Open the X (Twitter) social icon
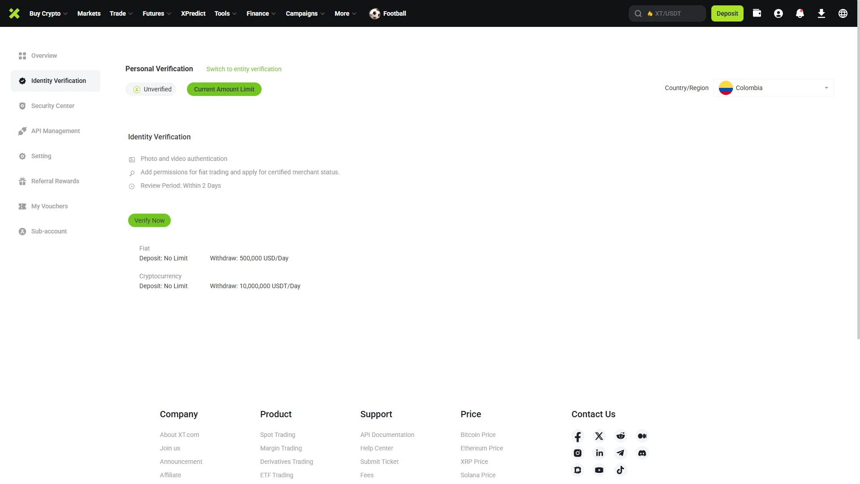The height and width of the screenshot is (484, 860). [599, 436]
